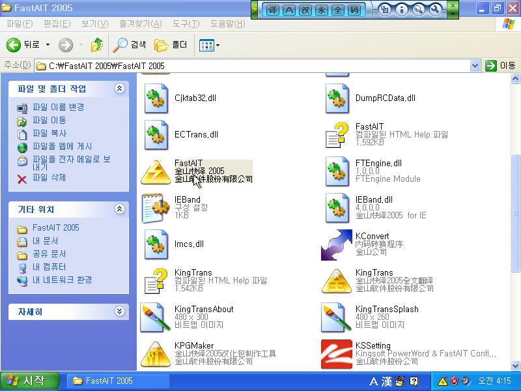
Task: Click the vertical scrollbar down arrow
Action: tap(515, 366)
